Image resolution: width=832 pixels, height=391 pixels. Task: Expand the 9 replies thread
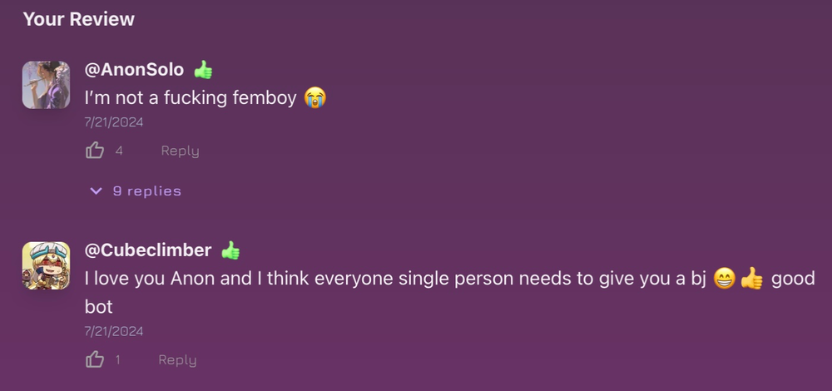pyautogui.click(x=136, y=191)
